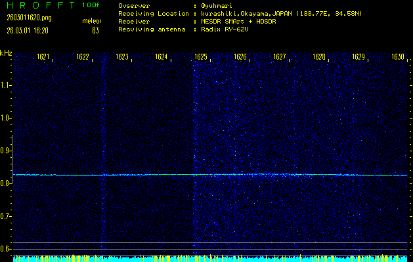Image resolution: width=413 pixels, height=262 pixels.
Task: Click the filename 2603011620.png
Action: (30, 18)
